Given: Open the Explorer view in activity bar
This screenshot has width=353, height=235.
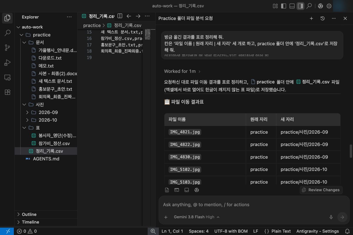Looking at the screenshot, I should pyautogui.click(x=8, y=18).
